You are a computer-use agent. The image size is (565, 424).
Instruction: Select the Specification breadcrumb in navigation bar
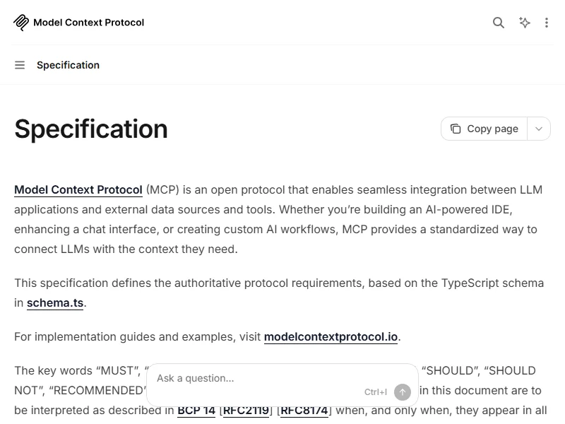(x=68, y=65)
